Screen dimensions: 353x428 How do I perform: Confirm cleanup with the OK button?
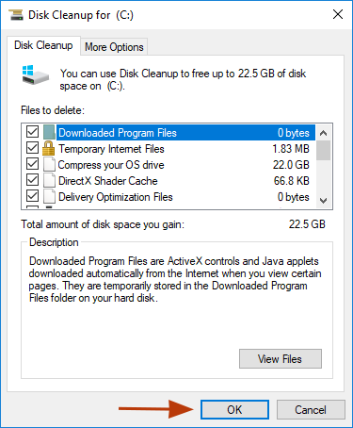point(234,409)
